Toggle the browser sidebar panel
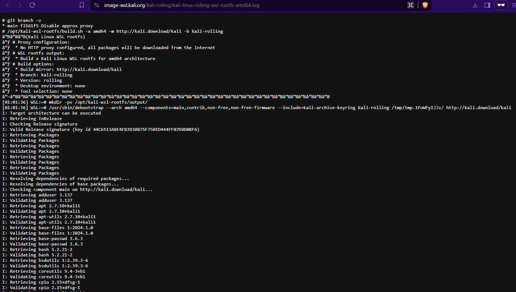Screen dimensions: 516x292 point(487,5)
